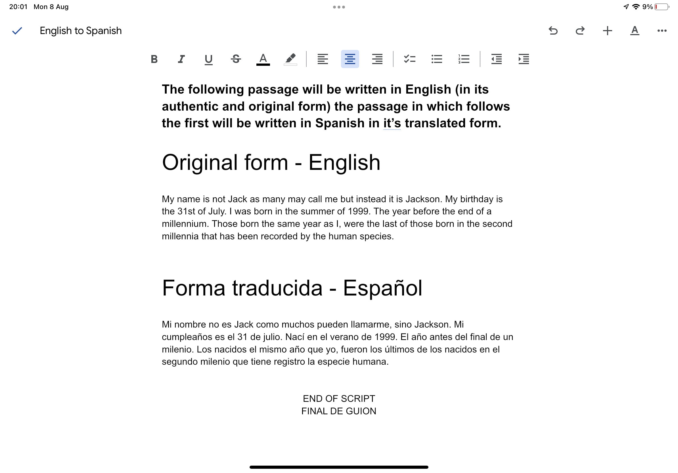Screen dimensions: 678x473
Task: Align text to the left
Action: 323,59
